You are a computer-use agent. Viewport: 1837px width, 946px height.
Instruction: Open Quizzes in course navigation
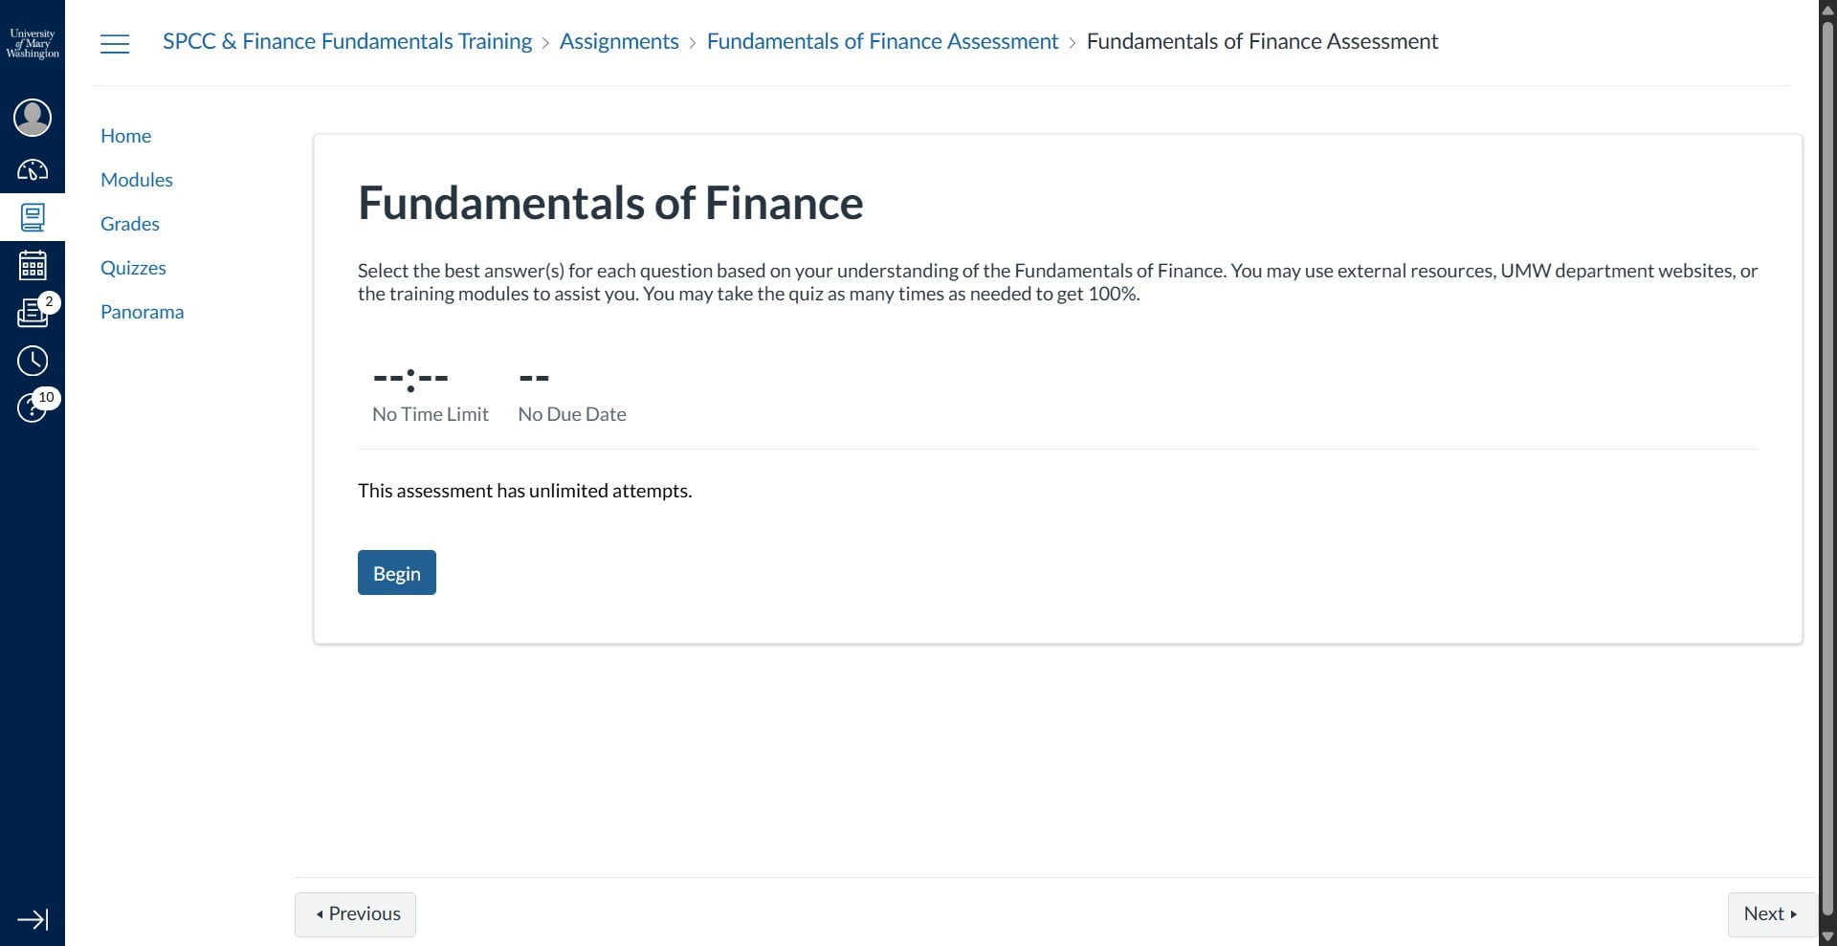click(x=133, y=268)
